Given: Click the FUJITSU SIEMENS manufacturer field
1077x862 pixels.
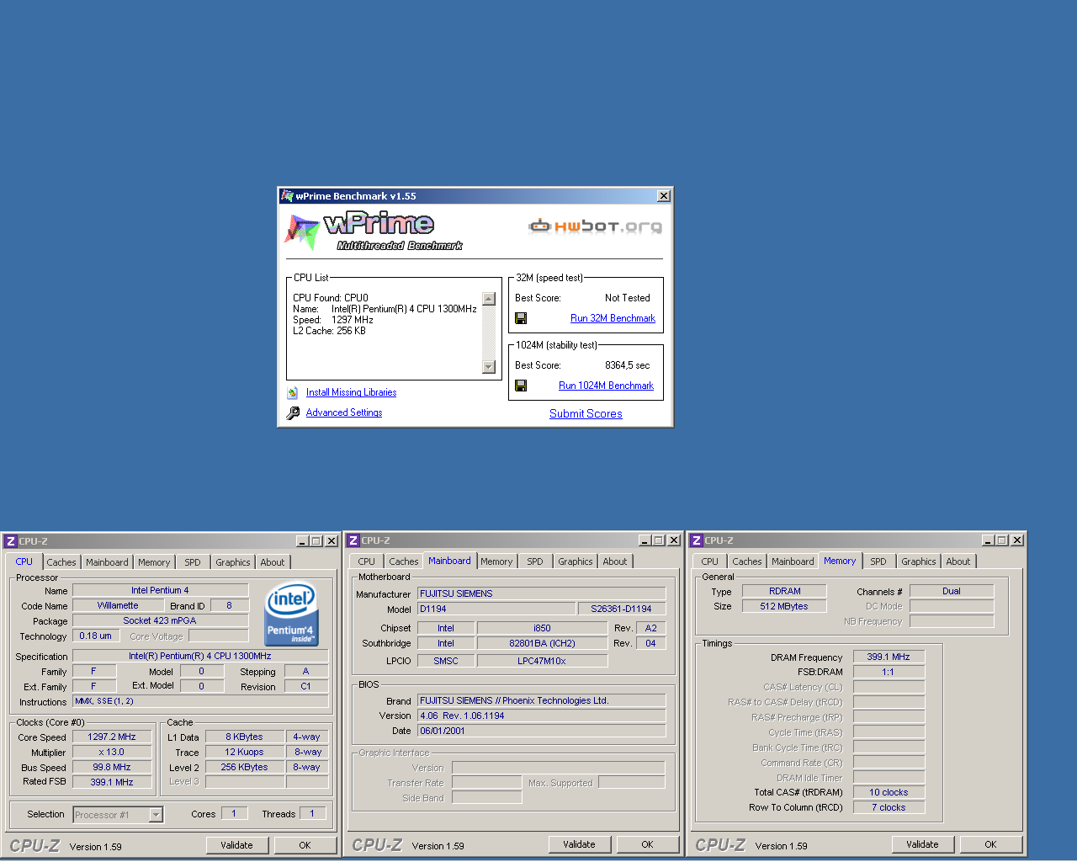Looking at the screenshot, I should pos(541,593).
